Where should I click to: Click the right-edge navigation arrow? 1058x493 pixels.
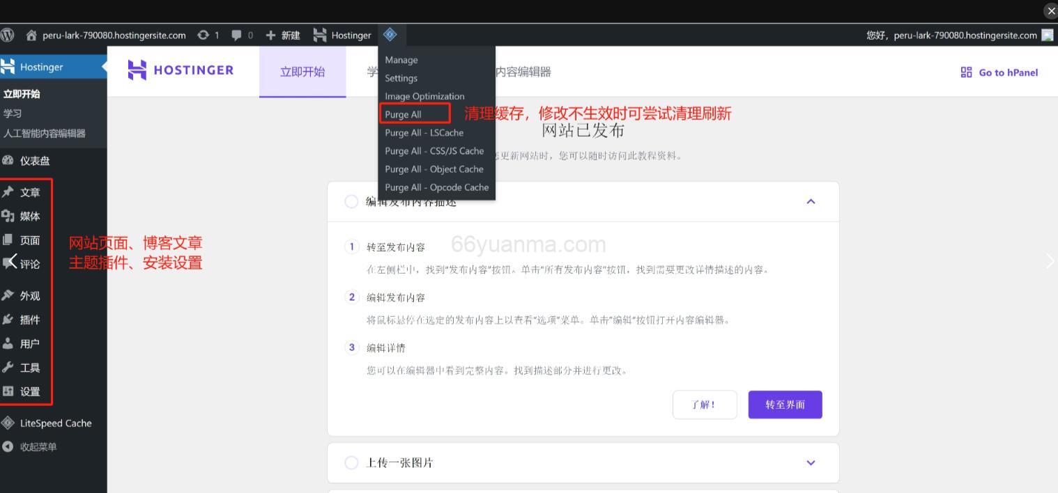(1049, 260)
